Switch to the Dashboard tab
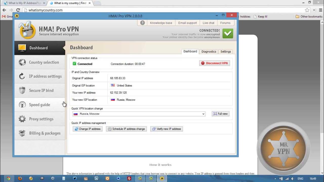The width and height of the screenshot is (324, 182). point(190,51)
